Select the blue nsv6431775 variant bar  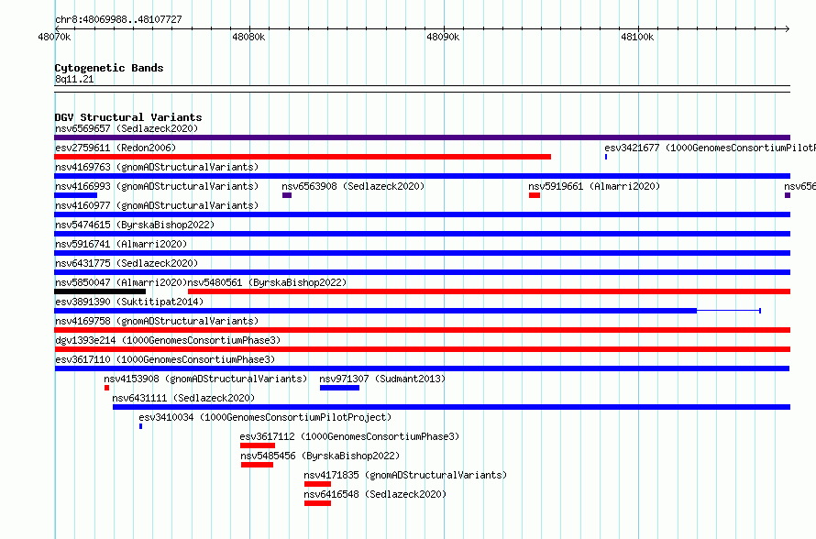click(422, 272)
